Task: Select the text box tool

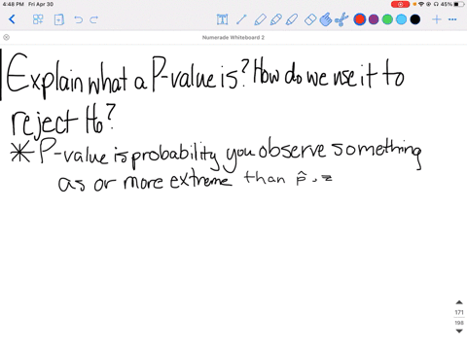Action: click(222, 19)
